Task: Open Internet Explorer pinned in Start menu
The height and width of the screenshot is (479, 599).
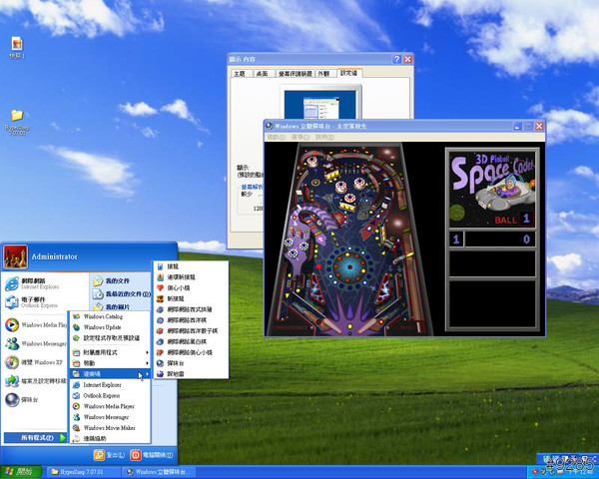Action: [30, 284]
